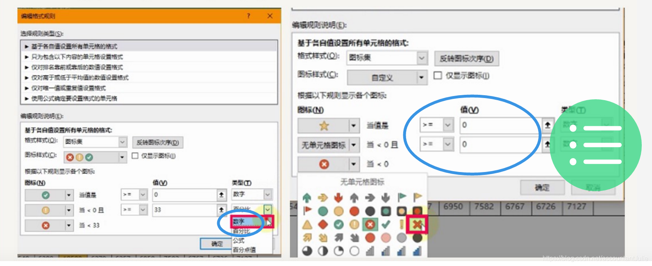
Task: Select rule type 仅对排名靠前或靠后的数值设置格式
Action: pyautogui.click(x=149, y=67)
